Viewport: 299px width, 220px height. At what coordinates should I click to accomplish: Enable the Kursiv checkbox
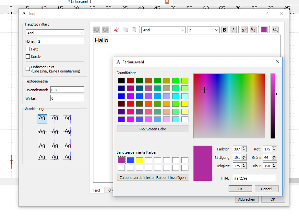click(28, 57)
